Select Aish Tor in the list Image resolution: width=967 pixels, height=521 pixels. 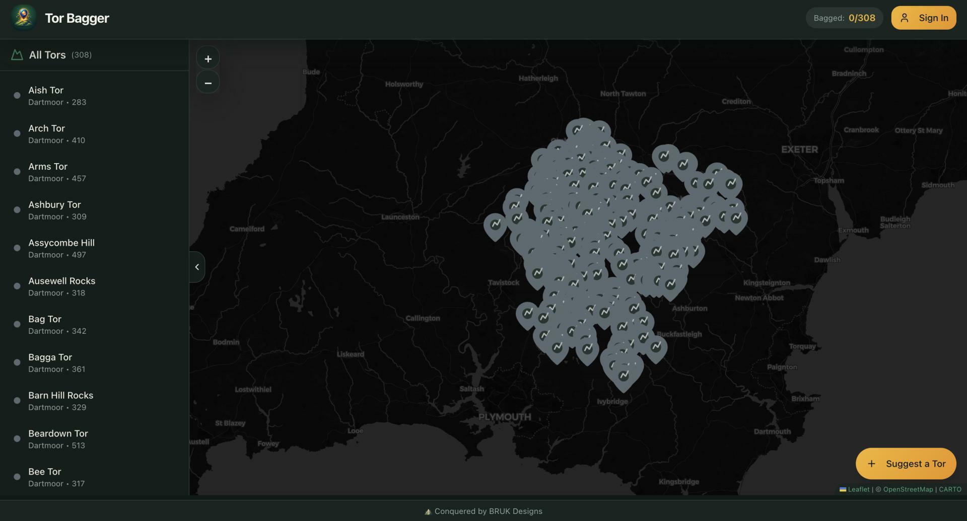coord(46,91)
